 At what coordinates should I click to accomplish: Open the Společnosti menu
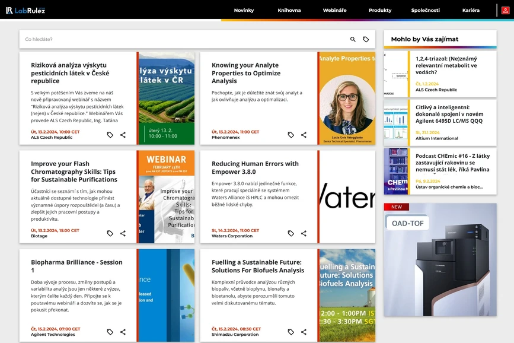426,10
